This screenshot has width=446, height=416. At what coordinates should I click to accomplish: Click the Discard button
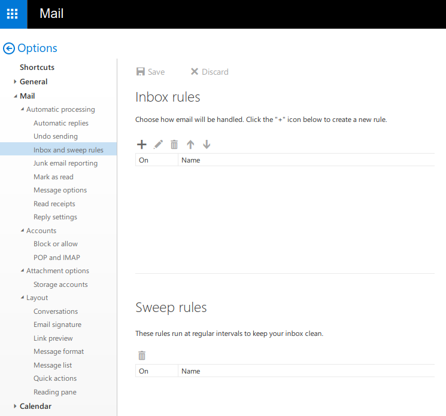(x=210, y=72)
